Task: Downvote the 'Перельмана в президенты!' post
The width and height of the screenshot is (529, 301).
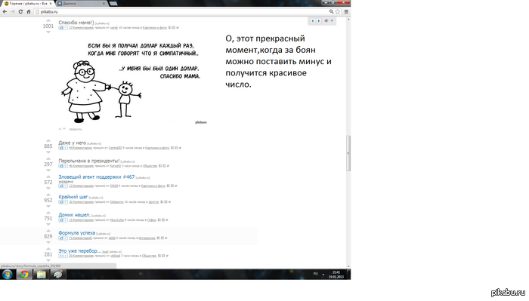Action: (x=48, y=170)
